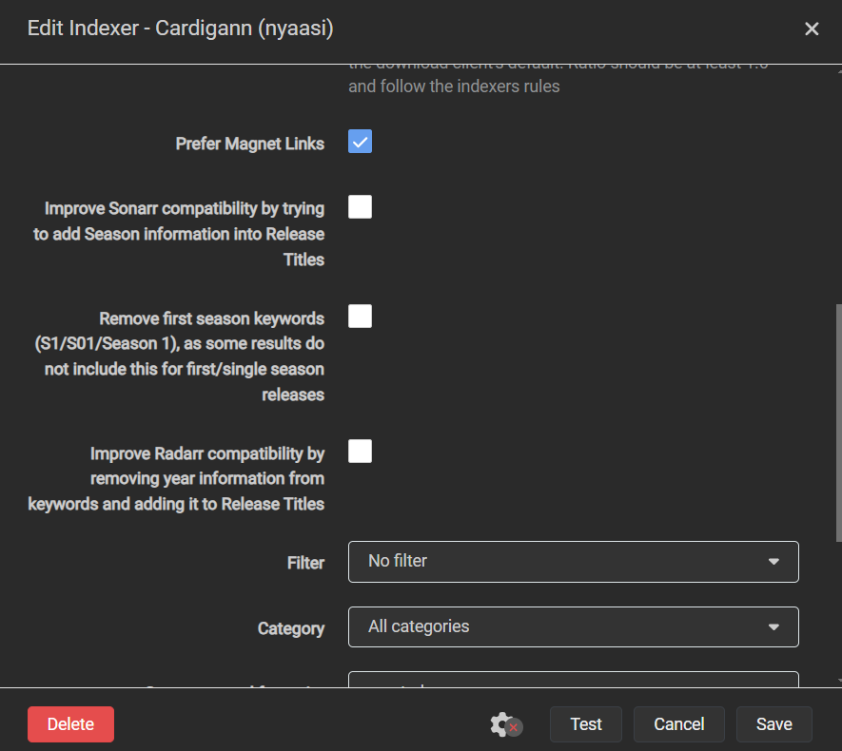Click the 'Edit Indexer - Cardigann (nyaasi)' title
Viewport: 842px width, 751px height.
(180, 29)
